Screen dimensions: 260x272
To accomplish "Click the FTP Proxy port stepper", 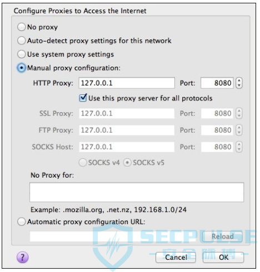I will [239, 130].
